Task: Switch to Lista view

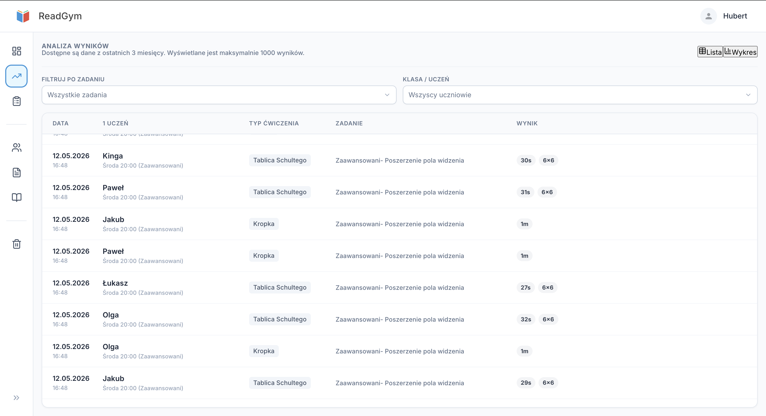Action: coord(710,52)
